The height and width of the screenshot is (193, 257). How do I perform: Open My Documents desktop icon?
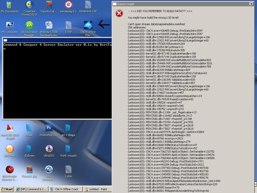click(10, 7)
